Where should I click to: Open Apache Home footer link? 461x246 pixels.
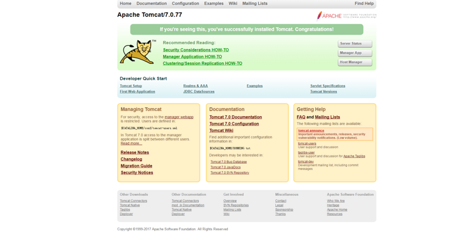point(337,210)
